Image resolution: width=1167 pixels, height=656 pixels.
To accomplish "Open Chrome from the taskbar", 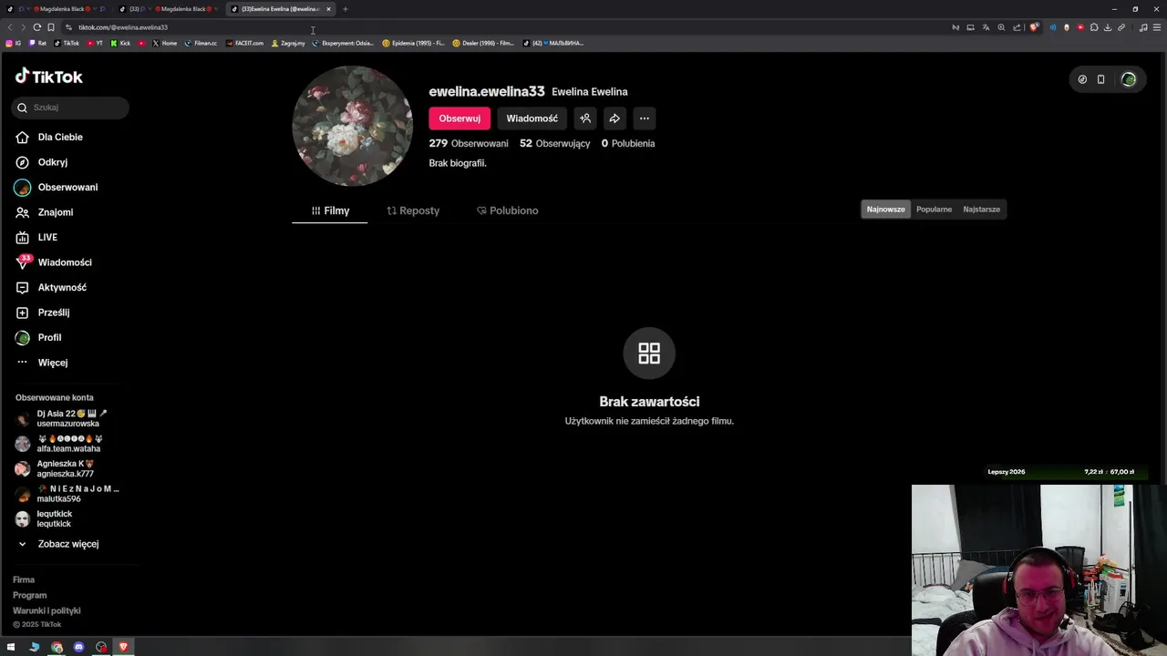I will click(57, 647).
